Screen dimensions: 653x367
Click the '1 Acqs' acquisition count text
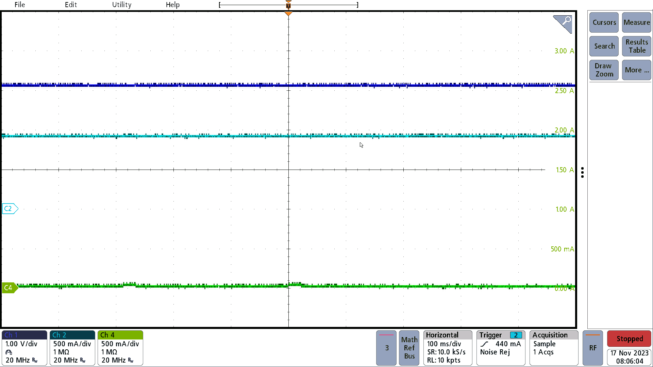click(543, 352)
